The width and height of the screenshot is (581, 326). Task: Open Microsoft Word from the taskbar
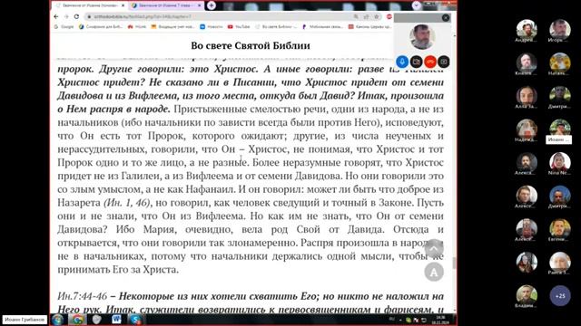pyautogui.click(x=116, y=320)
